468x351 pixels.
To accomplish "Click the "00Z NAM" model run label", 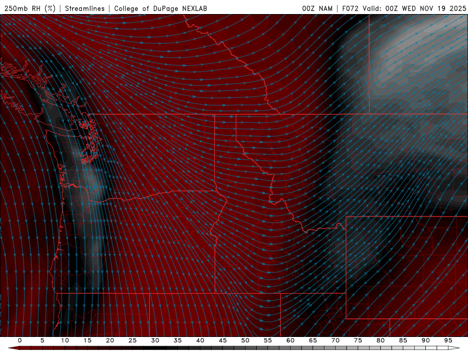I will tap(317, 8).
